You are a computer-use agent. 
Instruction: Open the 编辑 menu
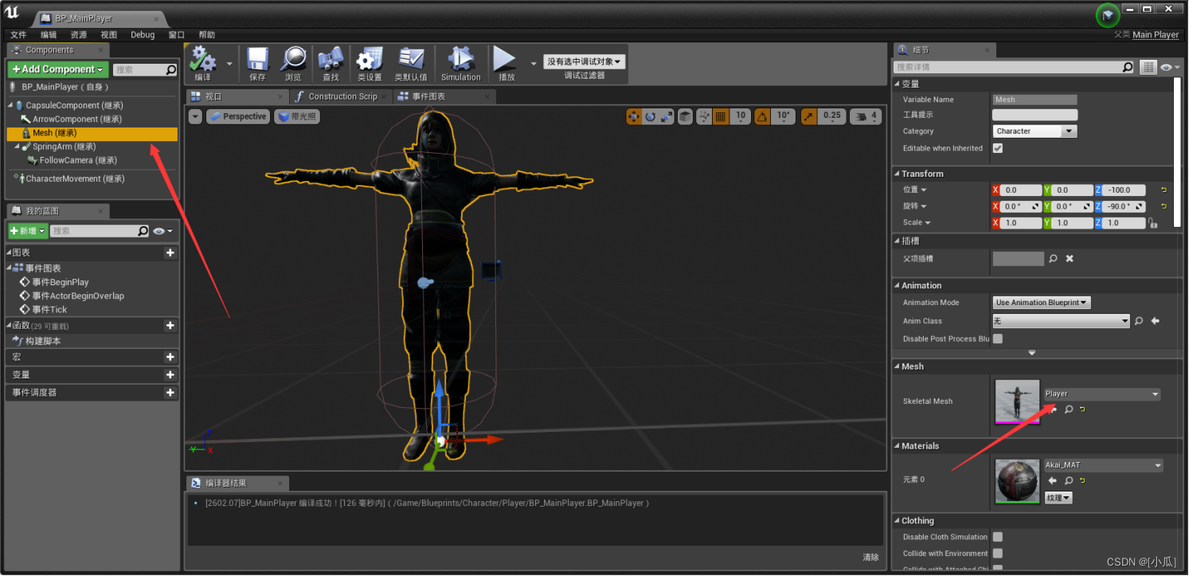click(49, 35)
